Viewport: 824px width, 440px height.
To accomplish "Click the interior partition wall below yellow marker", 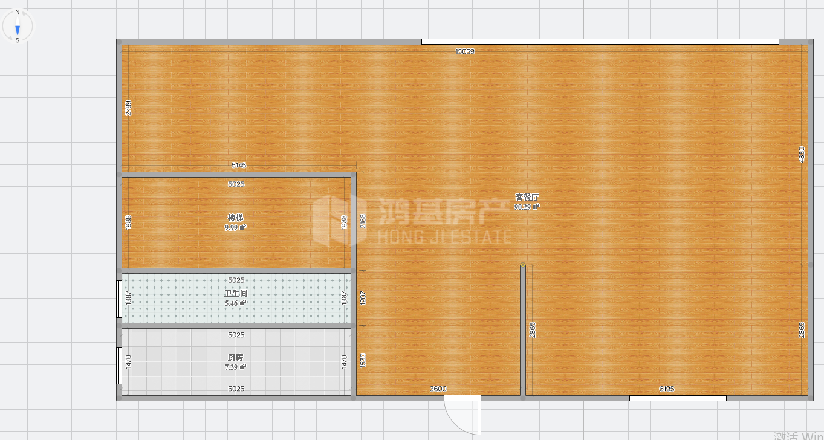I will (x=523, y=331).
